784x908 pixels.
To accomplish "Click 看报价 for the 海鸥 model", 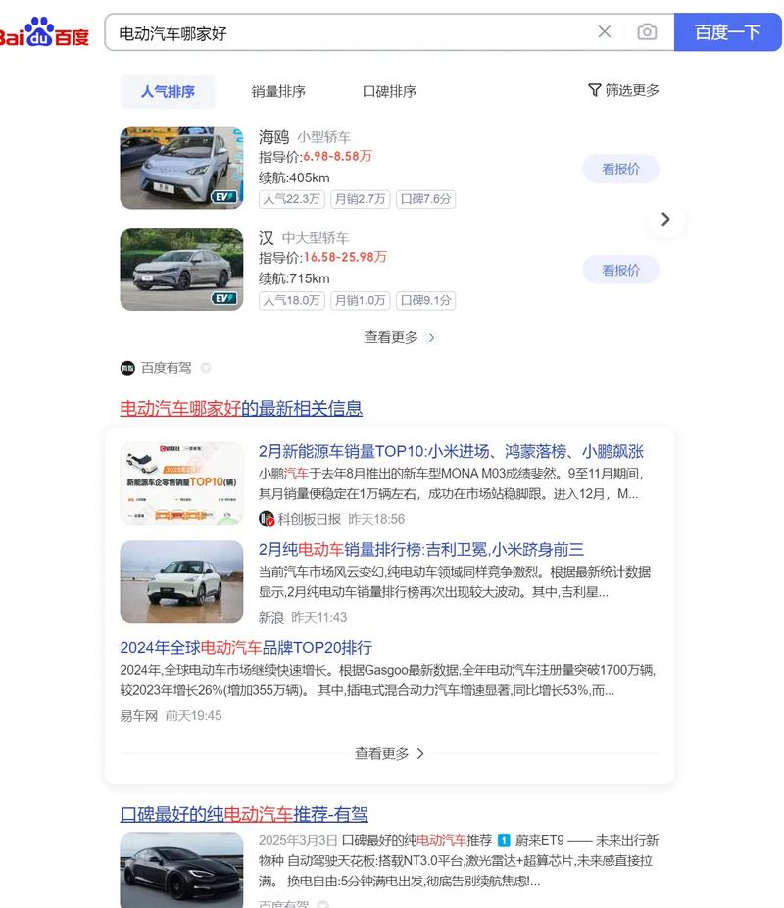I will pyautogui.click(x=620, y=168).
